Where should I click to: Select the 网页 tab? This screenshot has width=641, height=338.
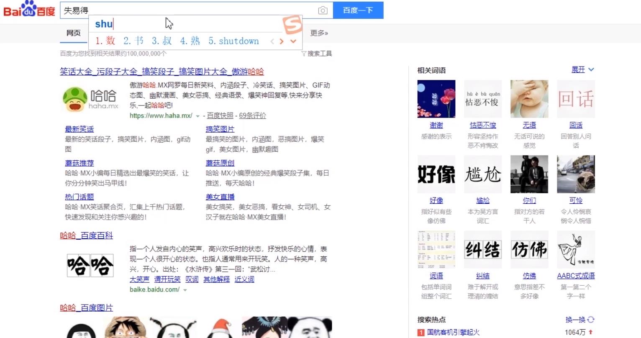pyautogui.click(x=74, y=33)
